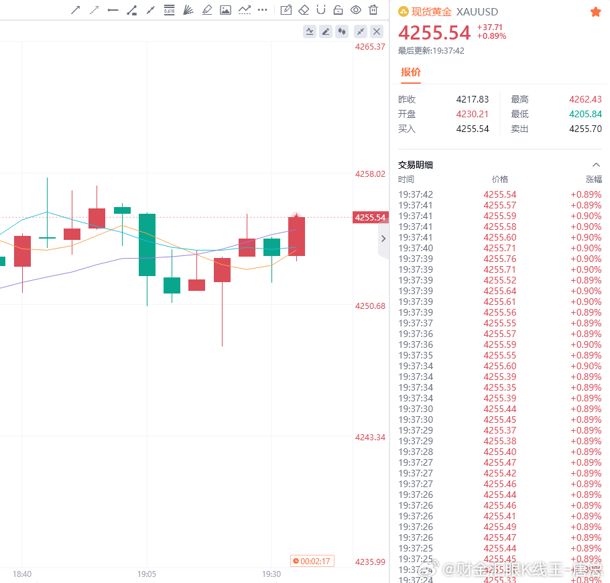The width and height of the screenshot is (610, 583).
Task: Click the 最高 value 4262.43
Action: tap(585, 100)
